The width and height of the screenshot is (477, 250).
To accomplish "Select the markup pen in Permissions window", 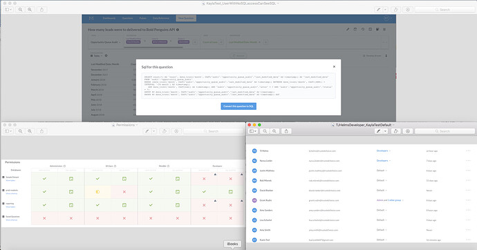I will [x=147, y=131].
